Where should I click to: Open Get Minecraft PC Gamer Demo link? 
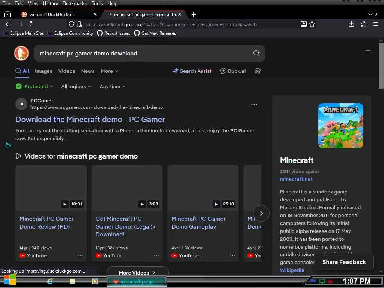coord(125,226)
